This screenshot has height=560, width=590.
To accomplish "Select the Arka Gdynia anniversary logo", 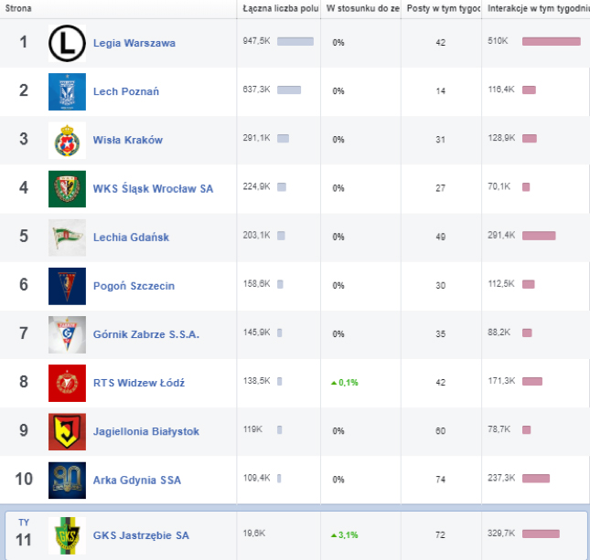I will click(x=67, y=480).
